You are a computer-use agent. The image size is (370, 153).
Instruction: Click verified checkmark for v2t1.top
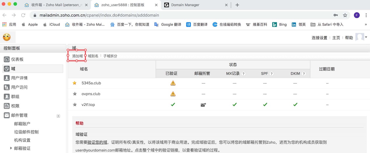coord(173,104)
